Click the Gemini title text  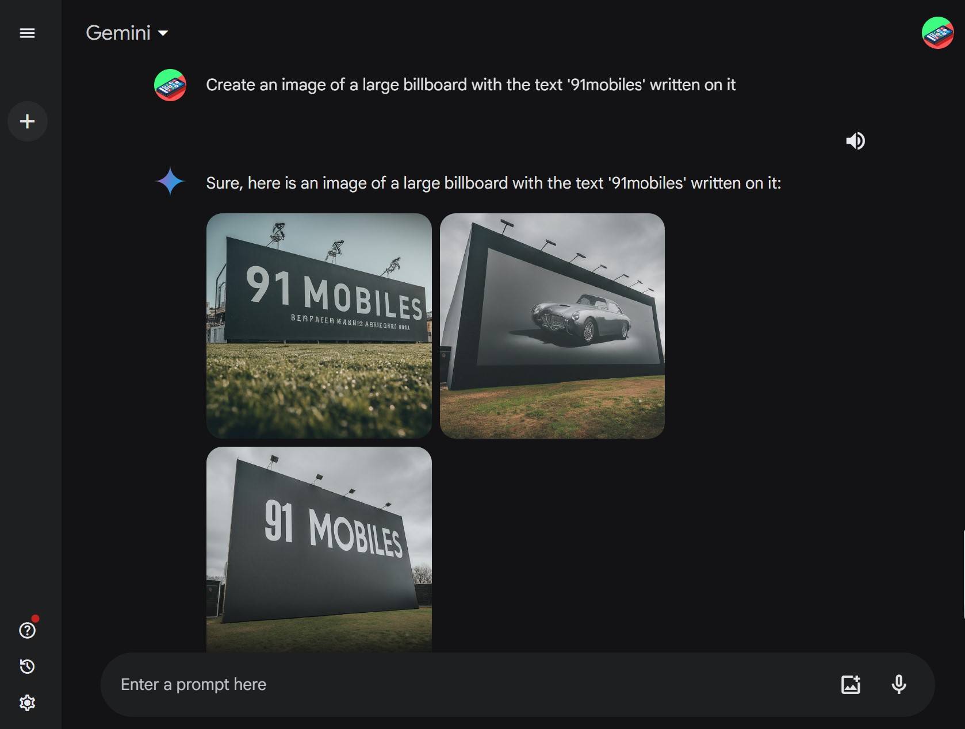click(118, 33)
